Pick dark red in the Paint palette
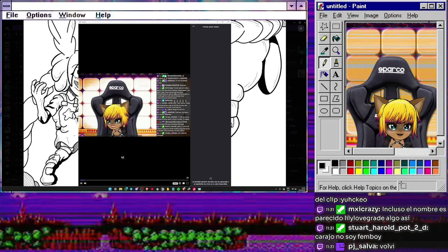 click(x=350, y=163)
